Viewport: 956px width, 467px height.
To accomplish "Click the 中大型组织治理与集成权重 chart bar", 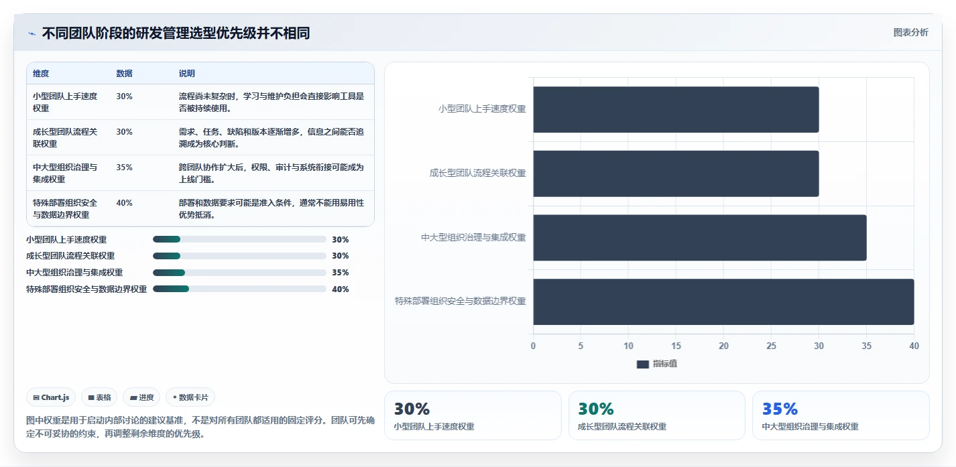I will [x=700, y=238].
